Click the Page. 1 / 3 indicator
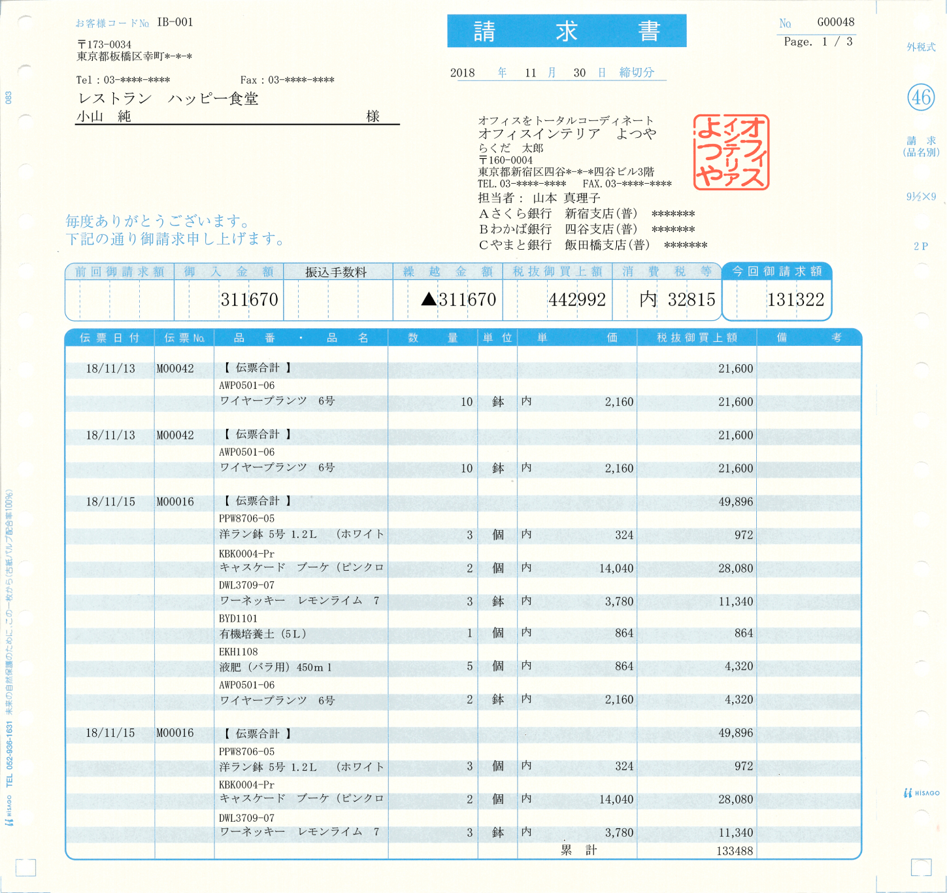Image resolution: width=947 pixels, height=893 pixels. click(x=818, y=42)
